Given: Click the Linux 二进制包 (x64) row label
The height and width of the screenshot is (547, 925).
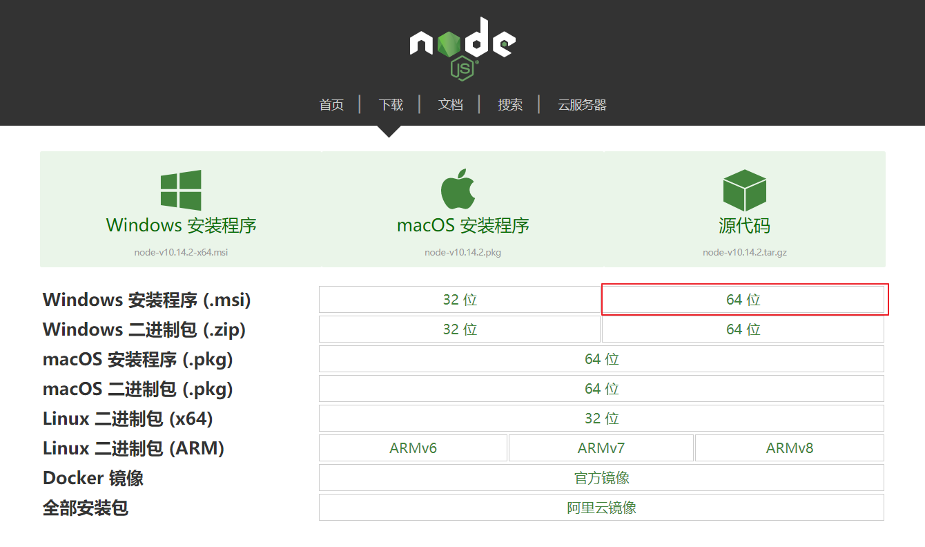Looking at the screenshot, I should [128, 419].
